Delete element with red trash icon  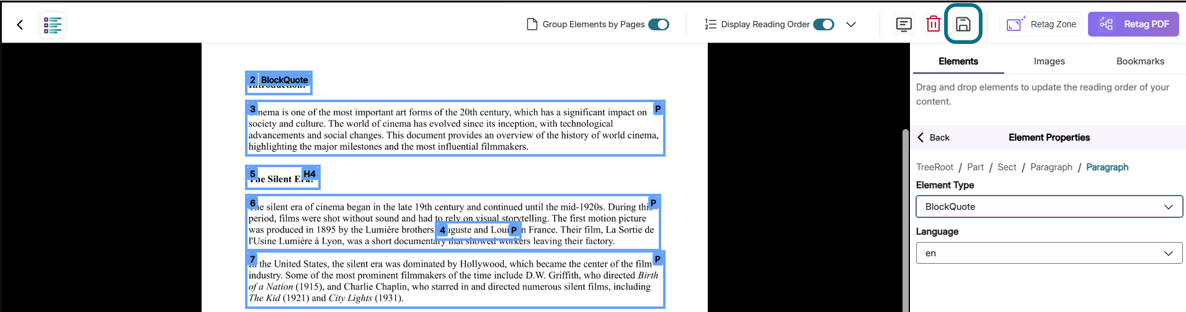tap(933, 24)
